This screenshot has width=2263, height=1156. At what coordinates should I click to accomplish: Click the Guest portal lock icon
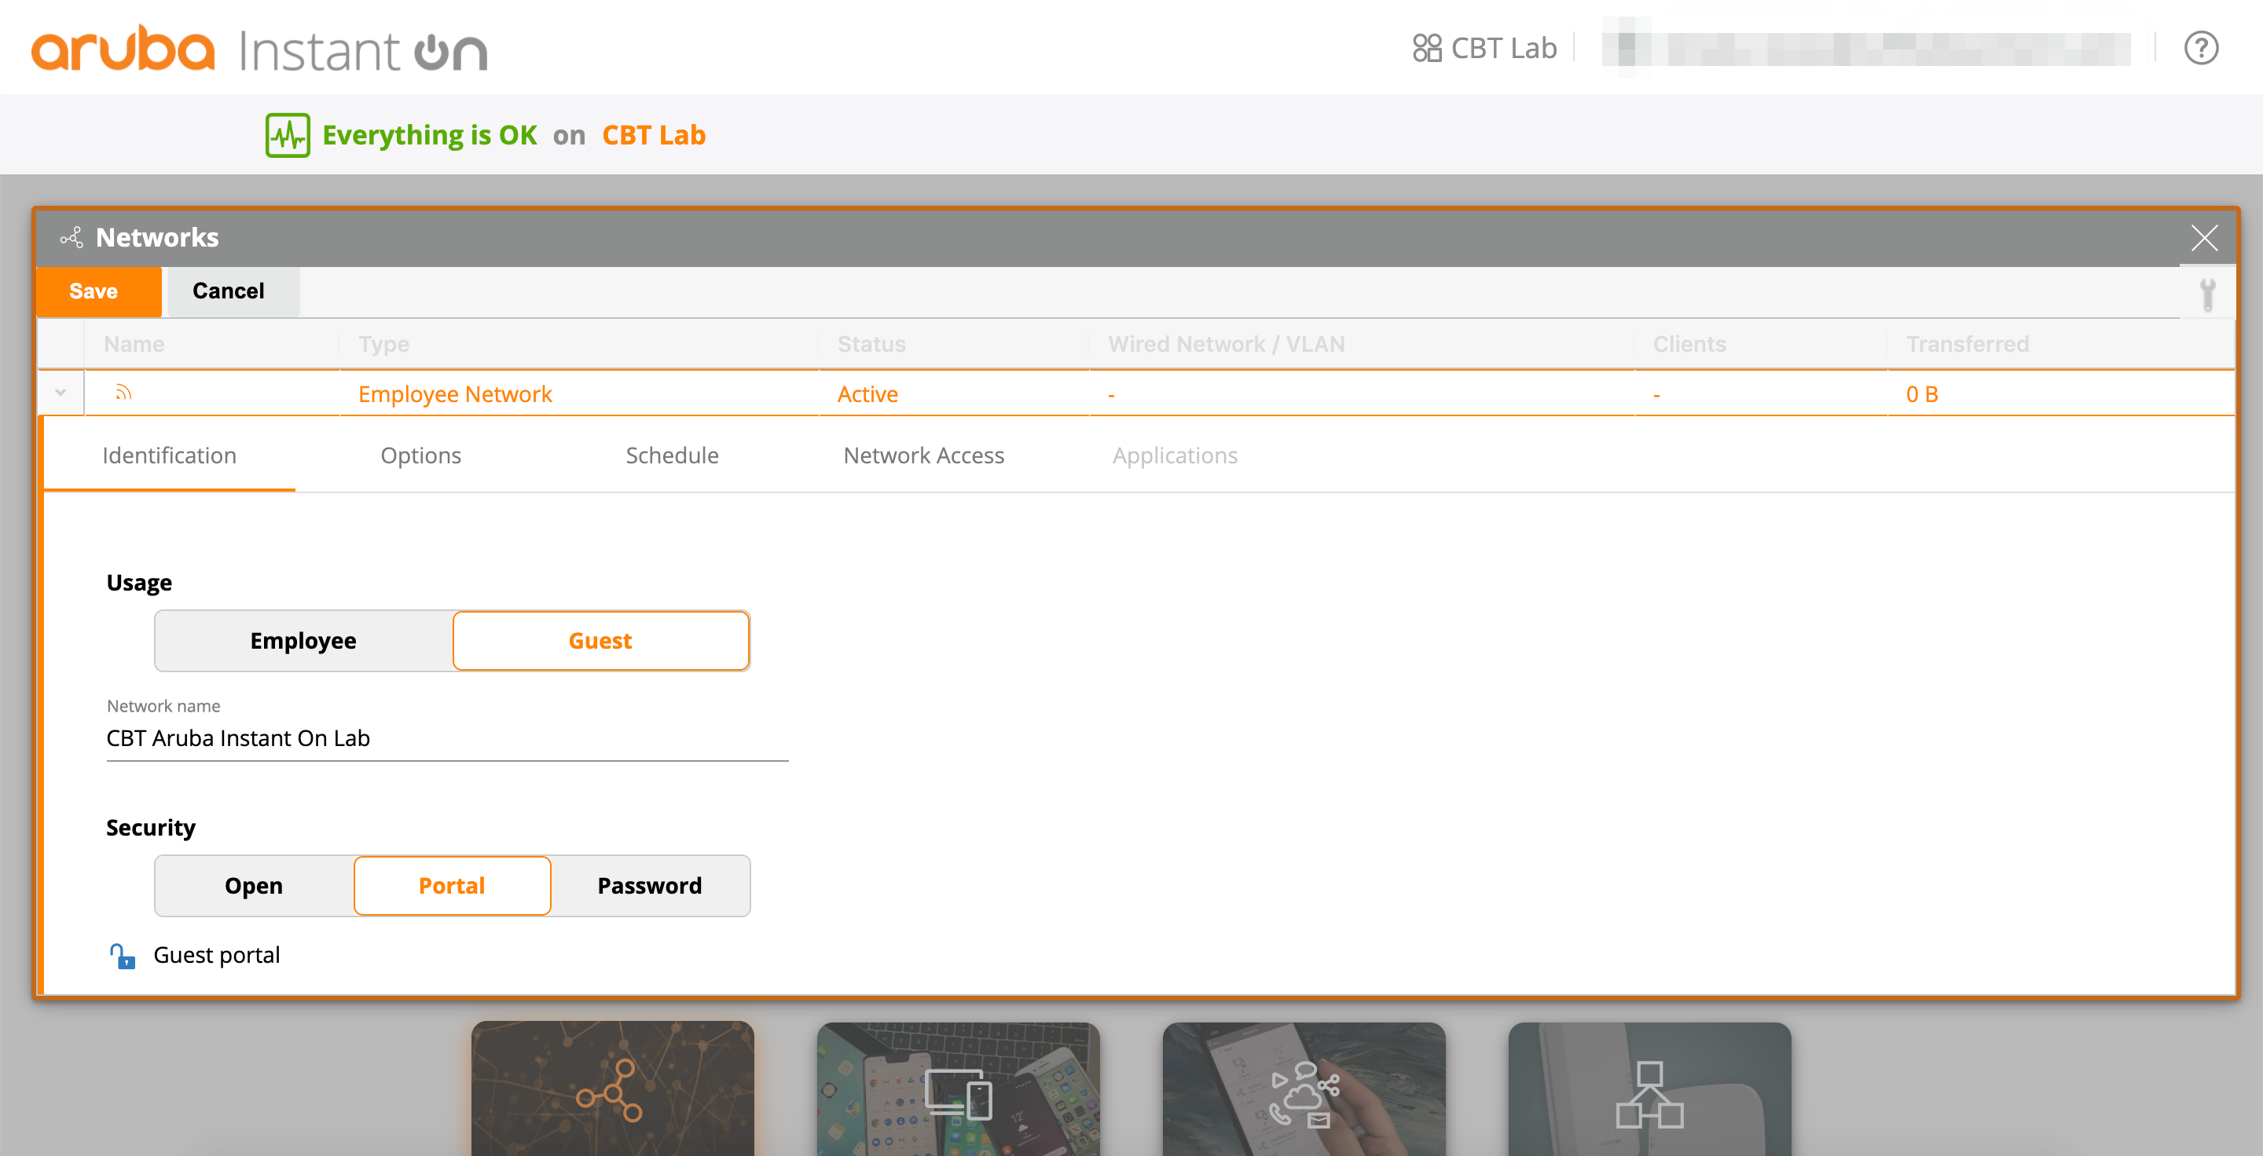[x=122, y=955]
